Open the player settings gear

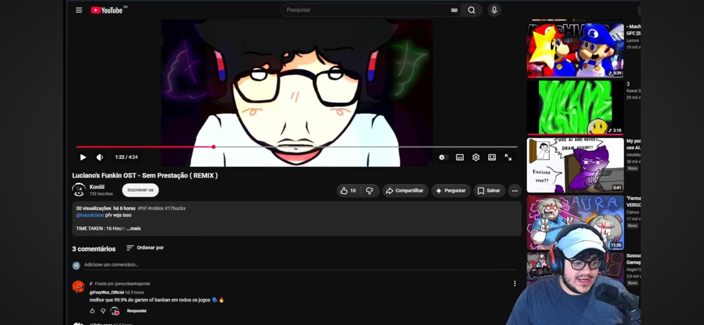click(476, 157)
